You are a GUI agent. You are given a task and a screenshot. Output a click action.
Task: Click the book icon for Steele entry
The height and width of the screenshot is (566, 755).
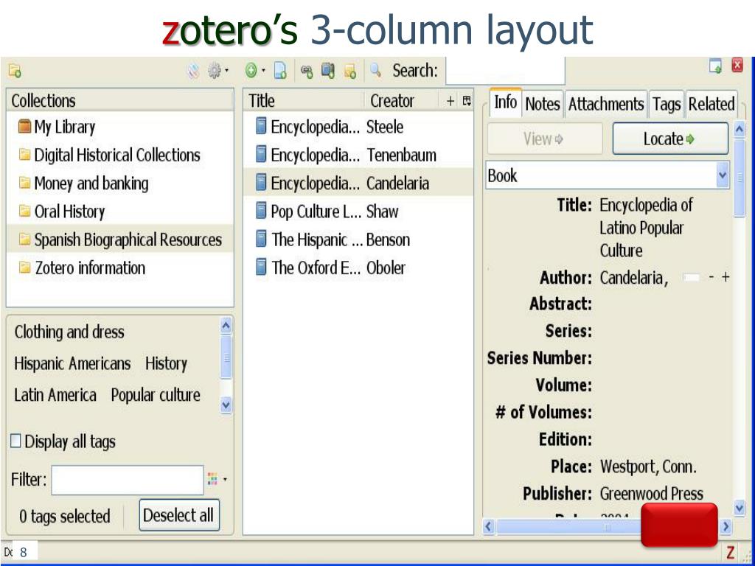[260, 127]
